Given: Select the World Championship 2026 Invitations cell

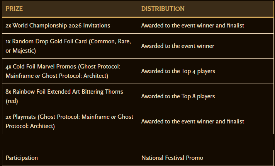Looking at the screenshot, I should [58, 26].
